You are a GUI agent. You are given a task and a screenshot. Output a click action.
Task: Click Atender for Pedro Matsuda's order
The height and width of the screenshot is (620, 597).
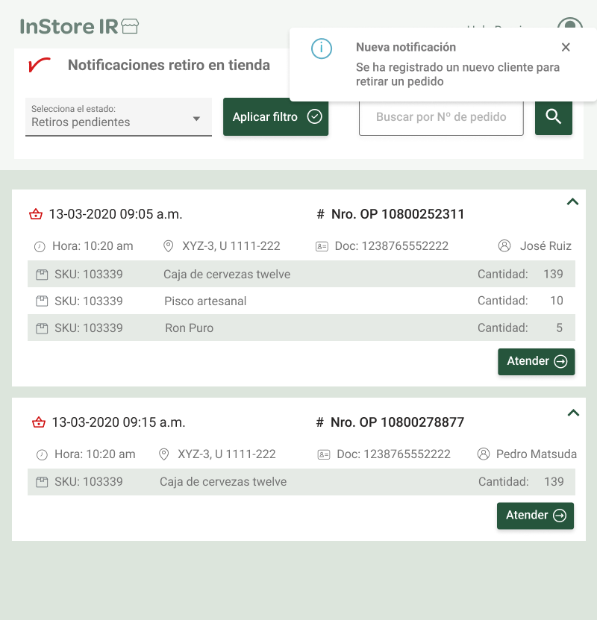[x=535, y=516]
